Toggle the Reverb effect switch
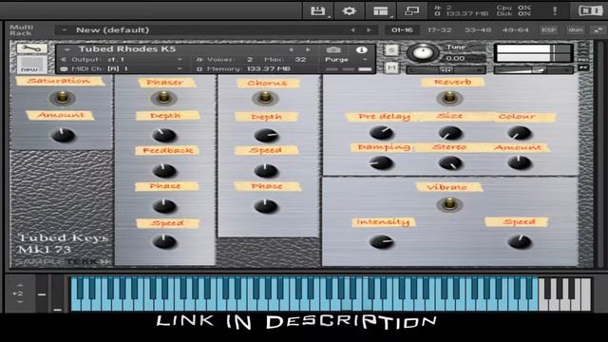The image size is (608, 342). coord(449,98)
